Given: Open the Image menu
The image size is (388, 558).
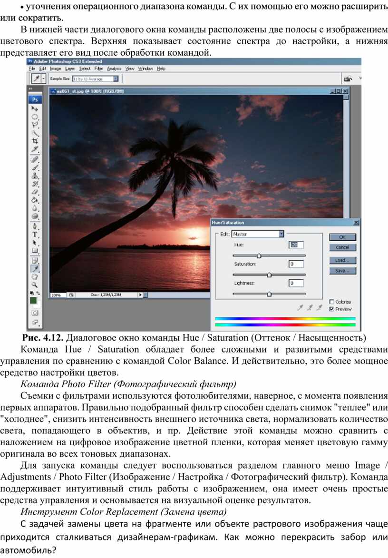Looking at the screenshot, I should [55, 69].
